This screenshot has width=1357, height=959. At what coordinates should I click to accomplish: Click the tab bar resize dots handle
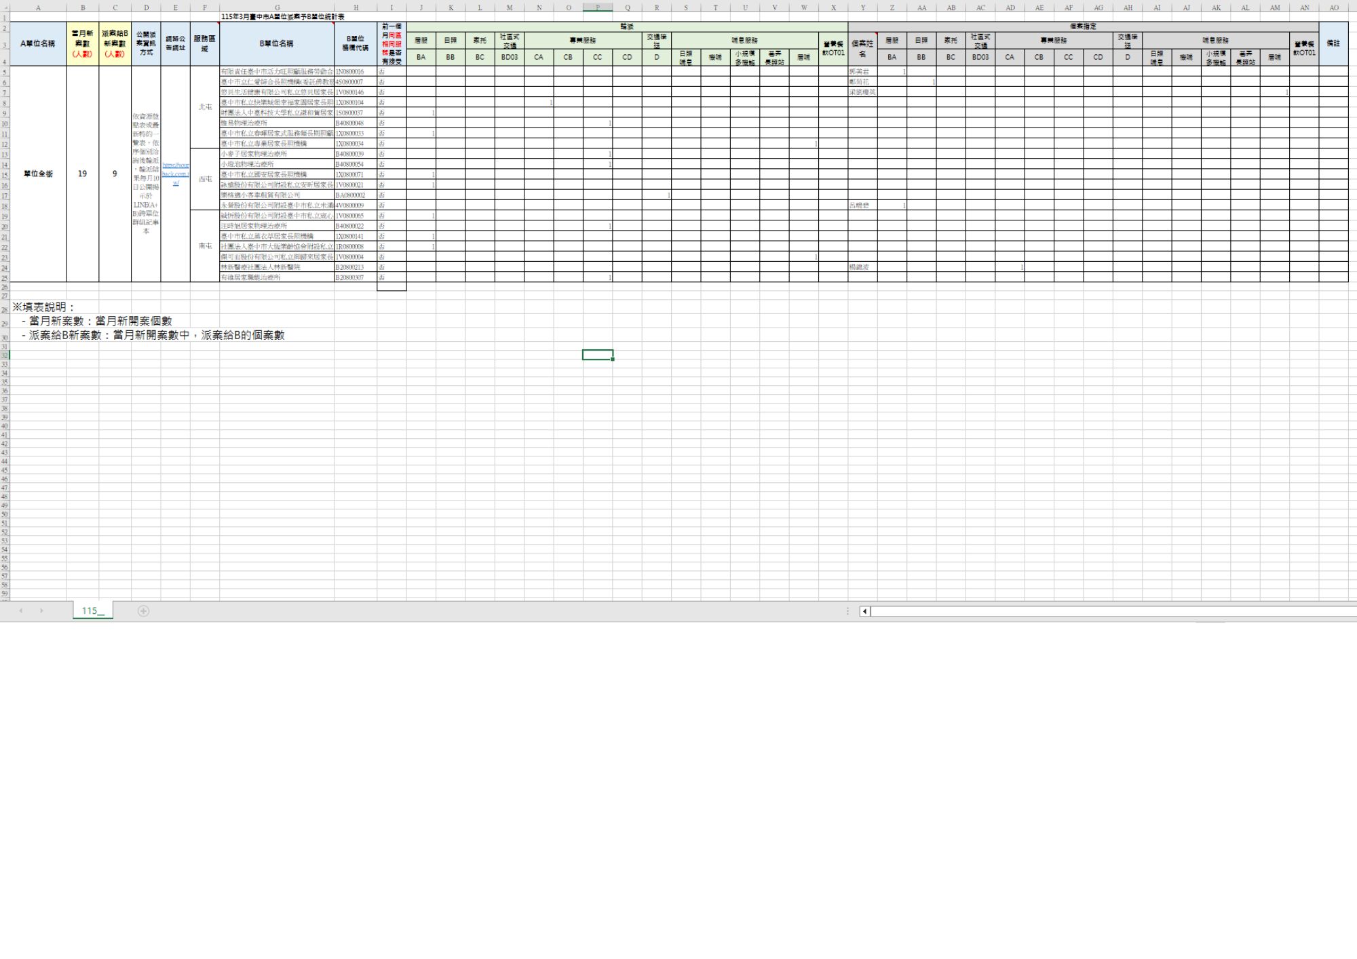coord(847,611)
